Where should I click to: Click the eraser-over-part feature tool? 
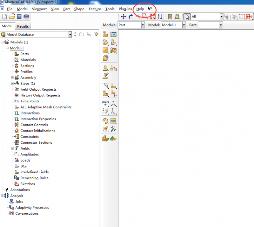click(105, 76)
